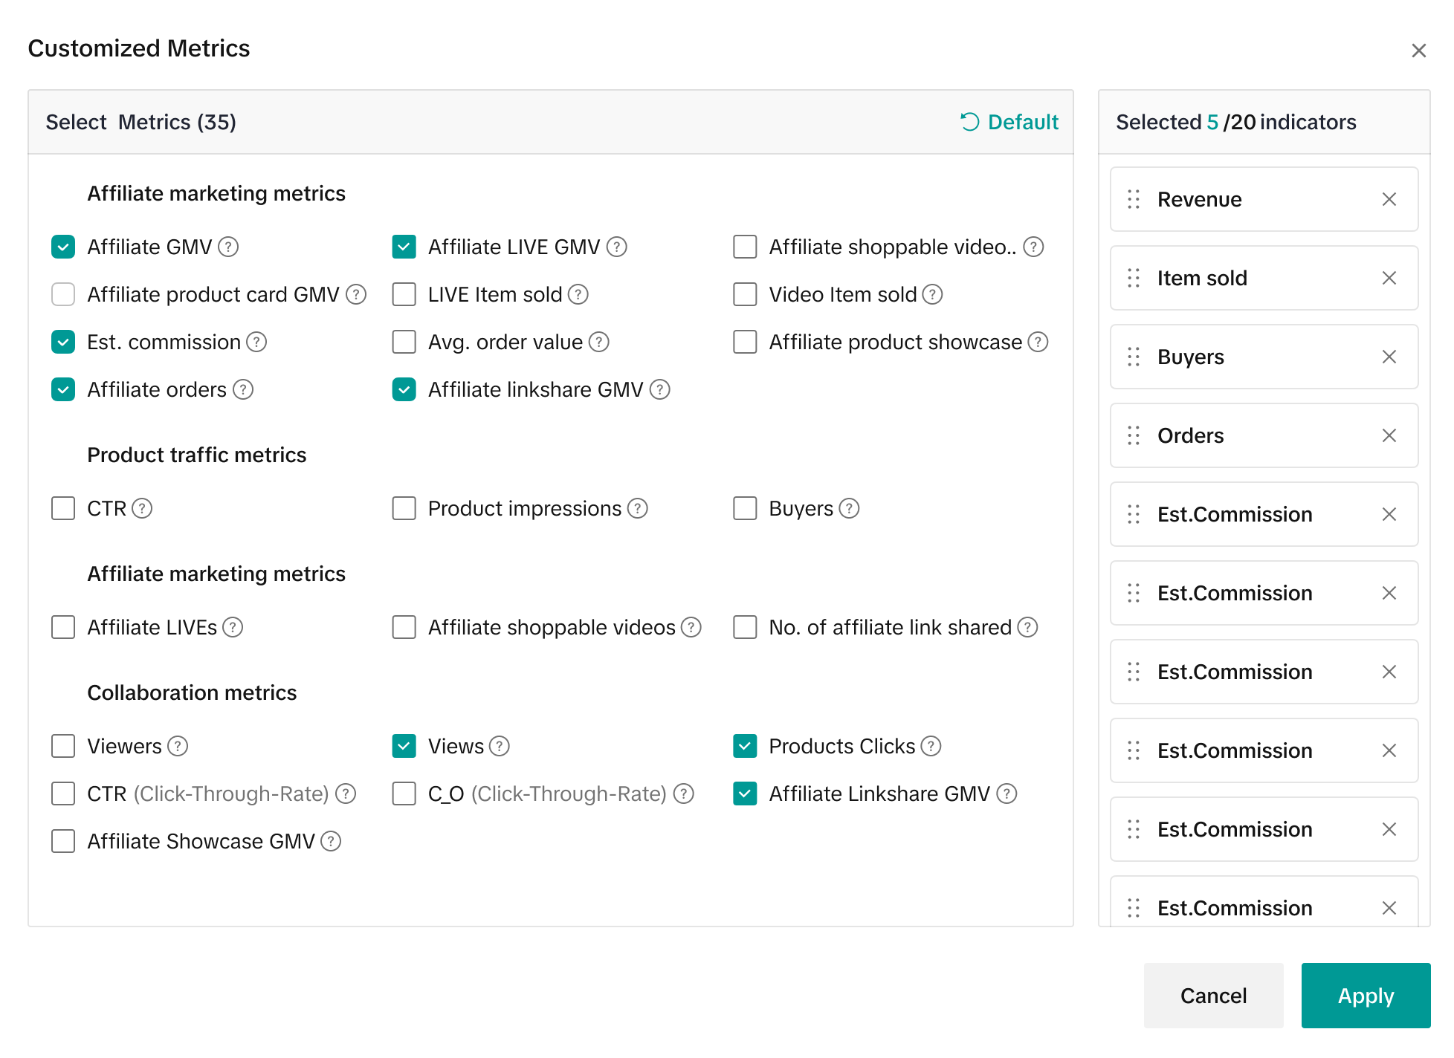Enable the Affiliate LIVEs checkbox
The width and height of the screenshot is (1454, 1058).
(63, 627)
